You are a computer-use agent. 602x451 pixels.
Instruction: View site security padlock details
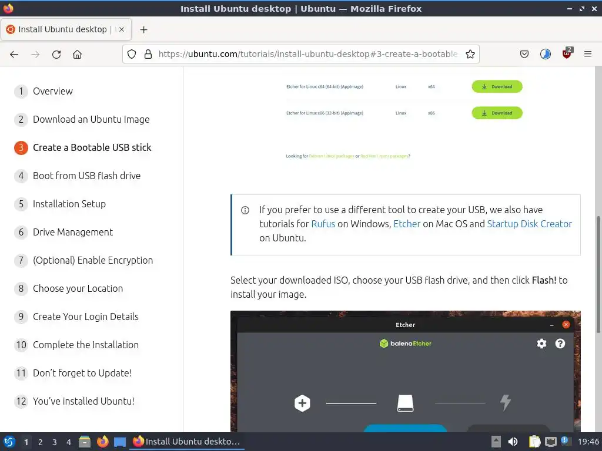(x=148, y=54)
